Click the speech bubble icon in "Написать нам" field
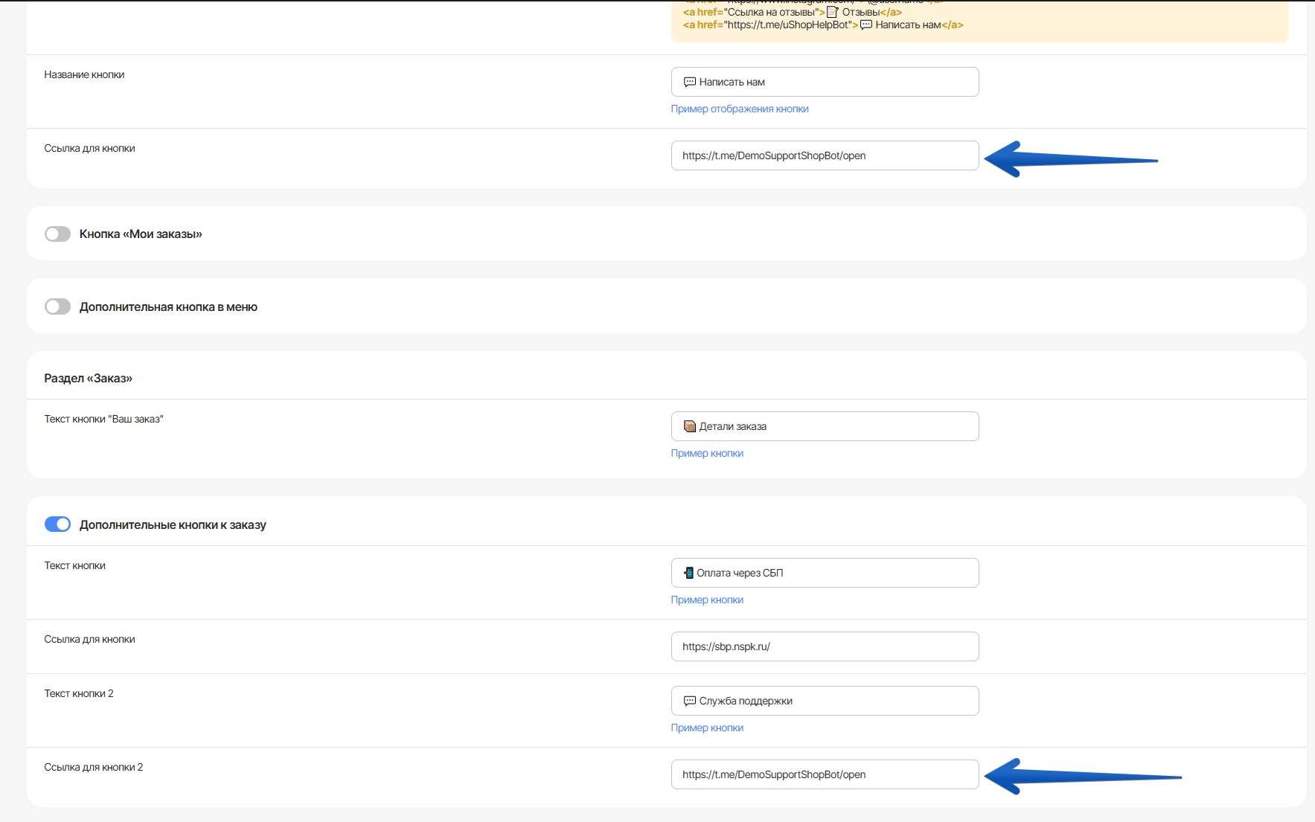The width and height of the screenshot is (1315, 822). coord(689,82)
